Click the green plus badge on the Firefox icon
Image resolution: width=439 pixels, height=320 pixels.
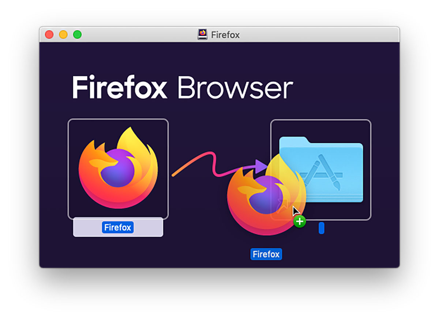(x=299, y=221)
